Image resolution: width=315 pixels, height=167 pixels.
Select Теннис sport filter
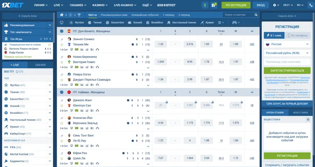pos(95,23)
